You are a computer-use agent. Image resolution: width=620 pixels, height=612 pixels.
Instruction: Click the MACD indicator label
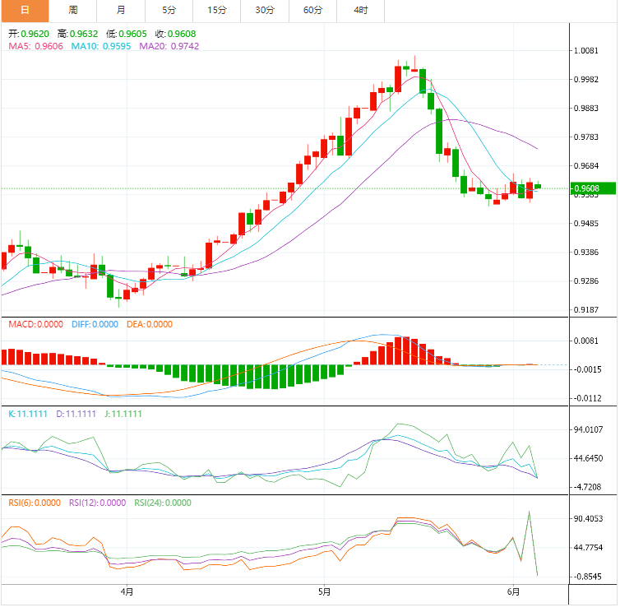pyautogui.click(x=35, y=324)
